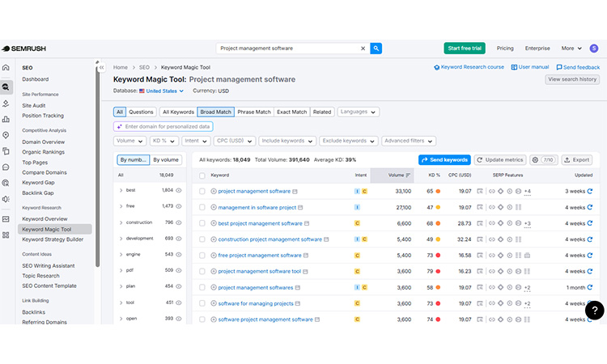Check the management in software project checkbox
Viewport: 607px width, 364px height.
click(202, 207)
